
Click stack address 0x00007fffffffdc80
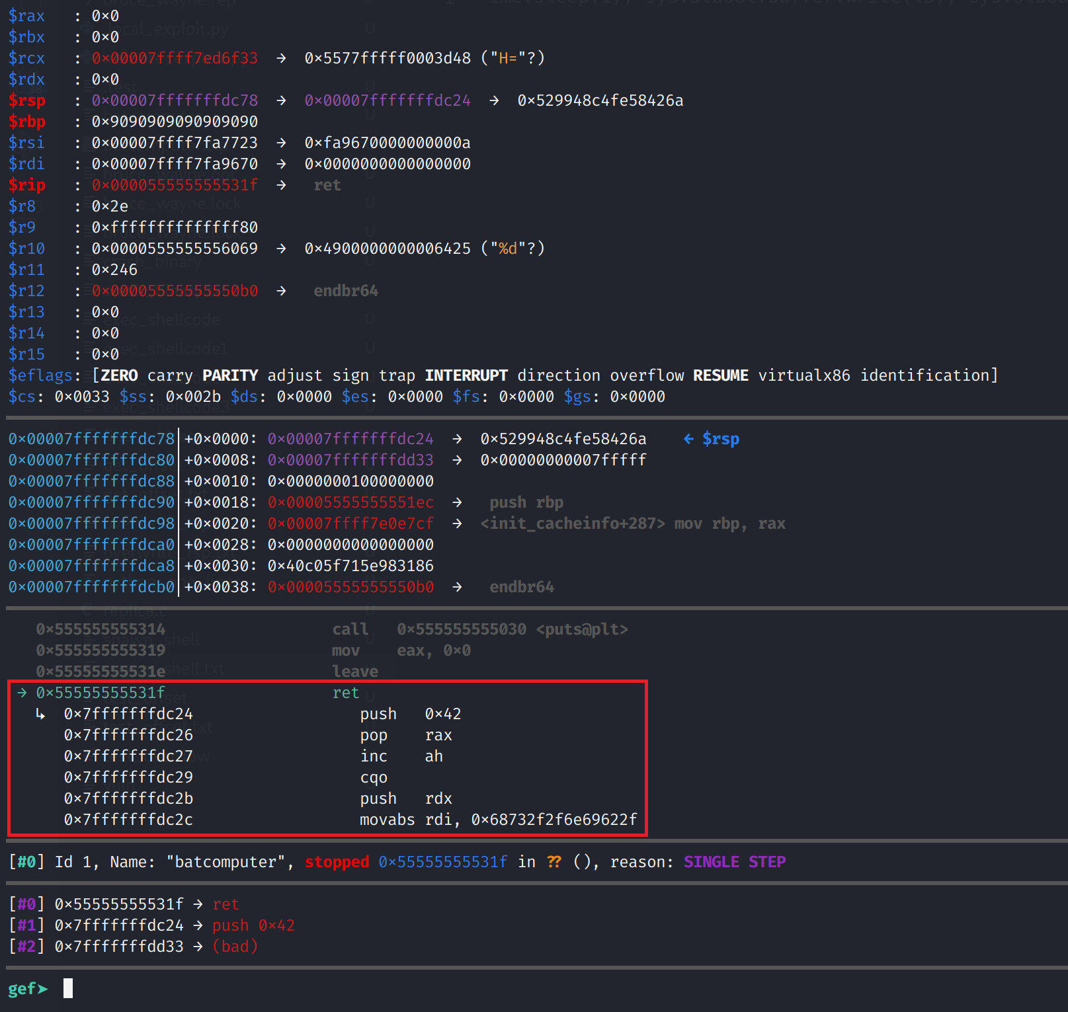[x=91, y=460]
